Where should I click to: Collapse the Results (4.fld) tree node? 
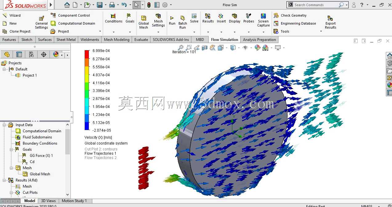tap(4, 180)
